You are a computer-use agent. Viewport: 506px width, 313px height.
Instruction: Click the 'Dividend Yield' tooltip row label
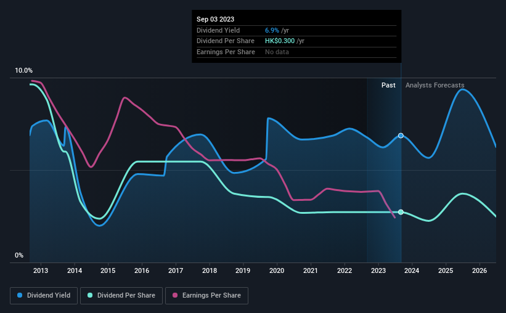pyautogui.click(x=218, y=30)
